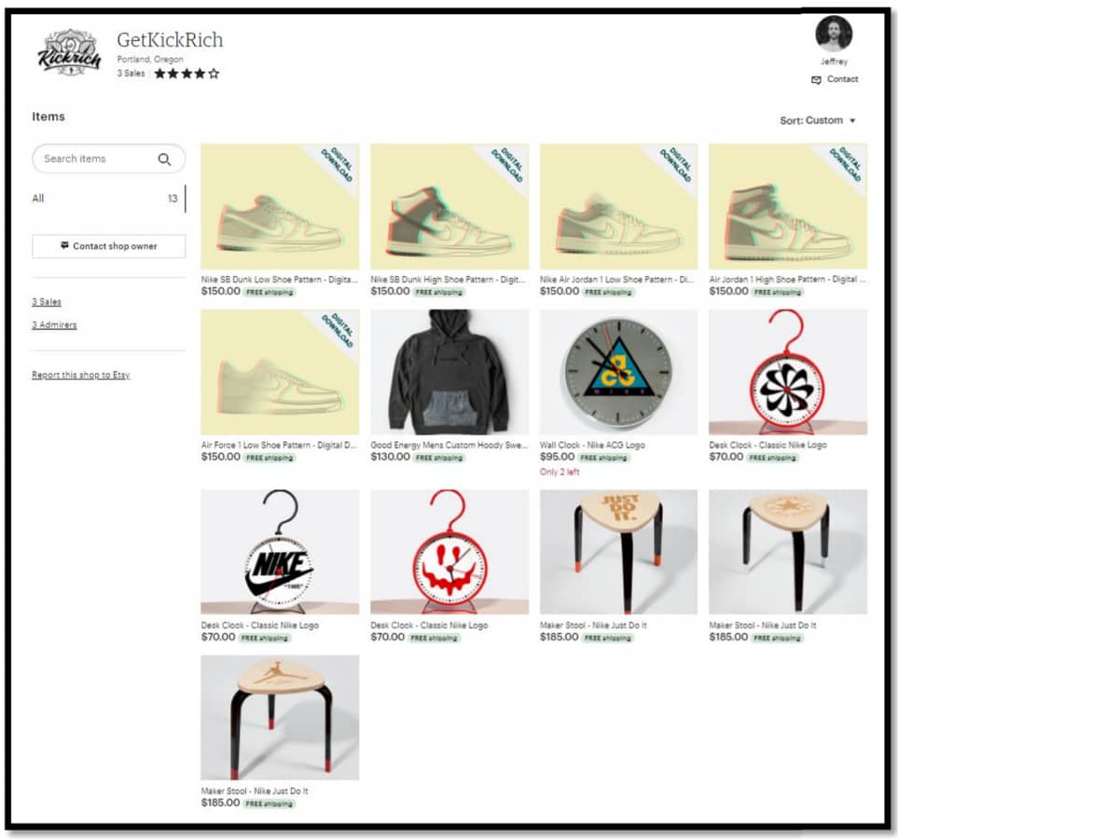
Task: Click the envelope Contact icon
Action: [x=816, y=80]
